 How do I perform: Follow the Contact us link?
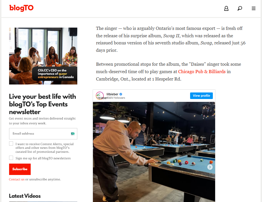[16, 180]
